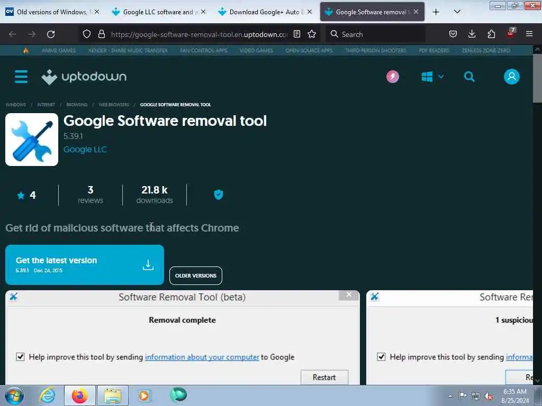Open Windows Explorer from taskbar
This screenshot has width=542, height=406.
(x=113, y=395)
